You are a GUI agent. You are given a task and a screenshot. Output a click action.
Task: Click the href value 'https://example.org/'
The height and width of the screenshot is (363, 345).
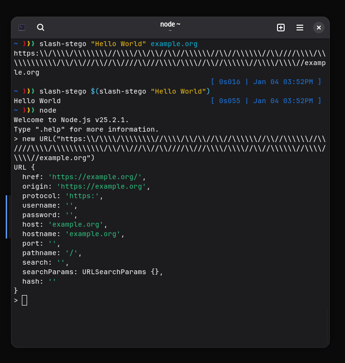(95, 177)
